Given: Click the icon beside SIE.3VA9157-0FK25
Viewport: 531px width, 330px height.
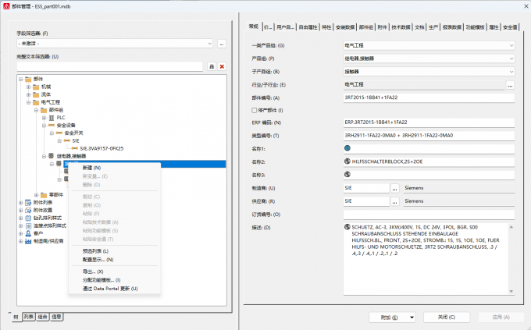Looking at the screenshot, I should (75, 148).
